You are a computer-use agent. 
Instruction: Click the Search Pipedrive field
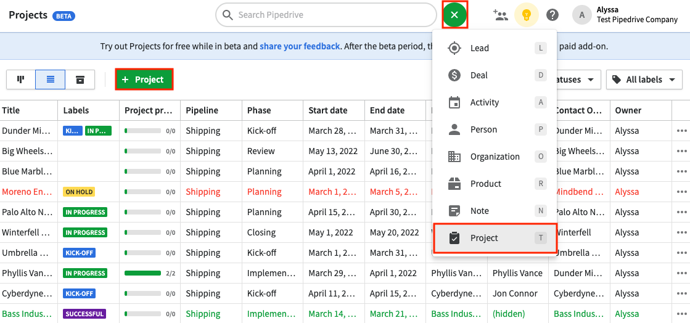pyautogui.click(x=326, y=15)
